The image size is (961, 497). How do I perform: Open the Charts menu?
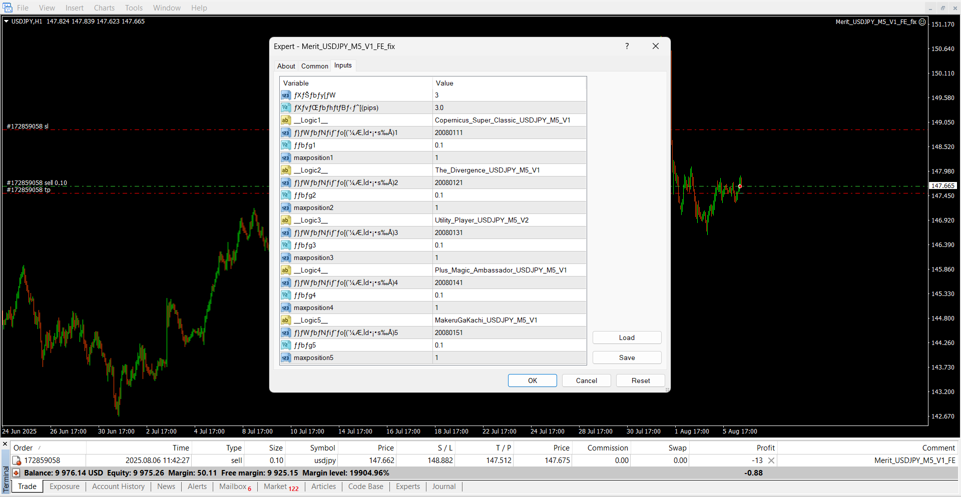pos(104,8)
